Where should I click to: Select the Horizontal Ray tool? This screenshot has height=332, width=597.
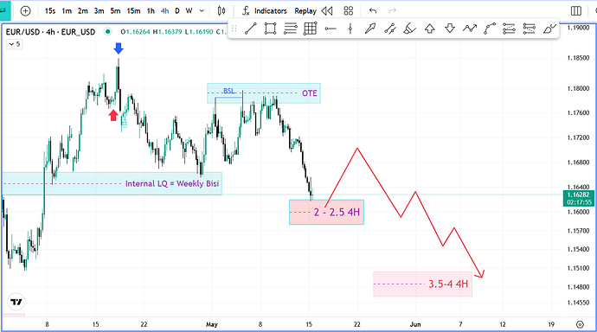pos(331,29)
